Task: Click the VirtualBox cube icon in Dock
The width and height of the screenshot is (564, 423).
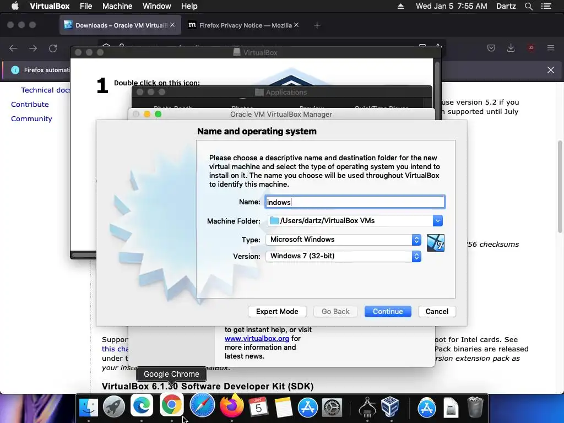Action: tap(390, 407)
